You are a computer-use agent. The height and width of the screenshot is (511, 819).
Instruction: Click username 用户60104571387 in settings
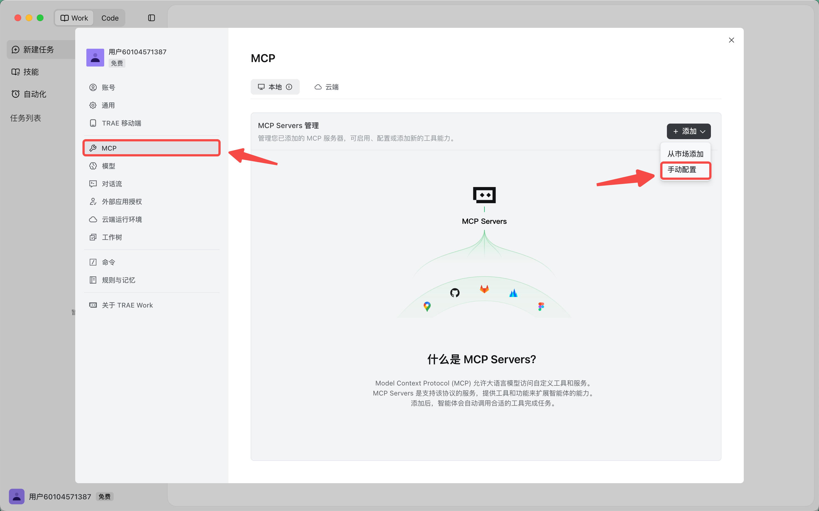tap(138, 52)
